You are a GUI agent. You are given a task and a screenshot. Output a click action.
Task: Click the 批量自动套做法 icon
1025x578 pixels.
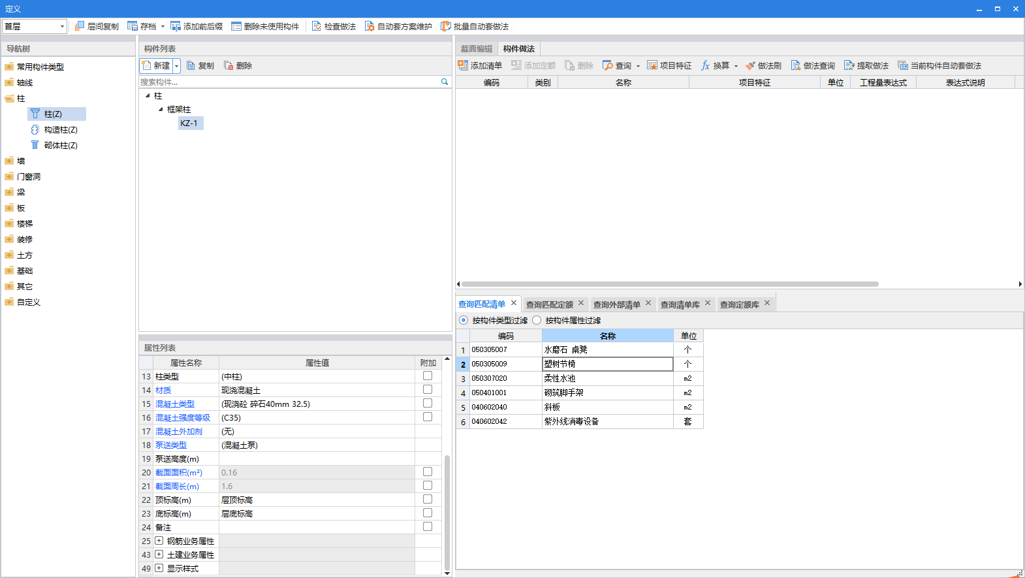(446, 26)
